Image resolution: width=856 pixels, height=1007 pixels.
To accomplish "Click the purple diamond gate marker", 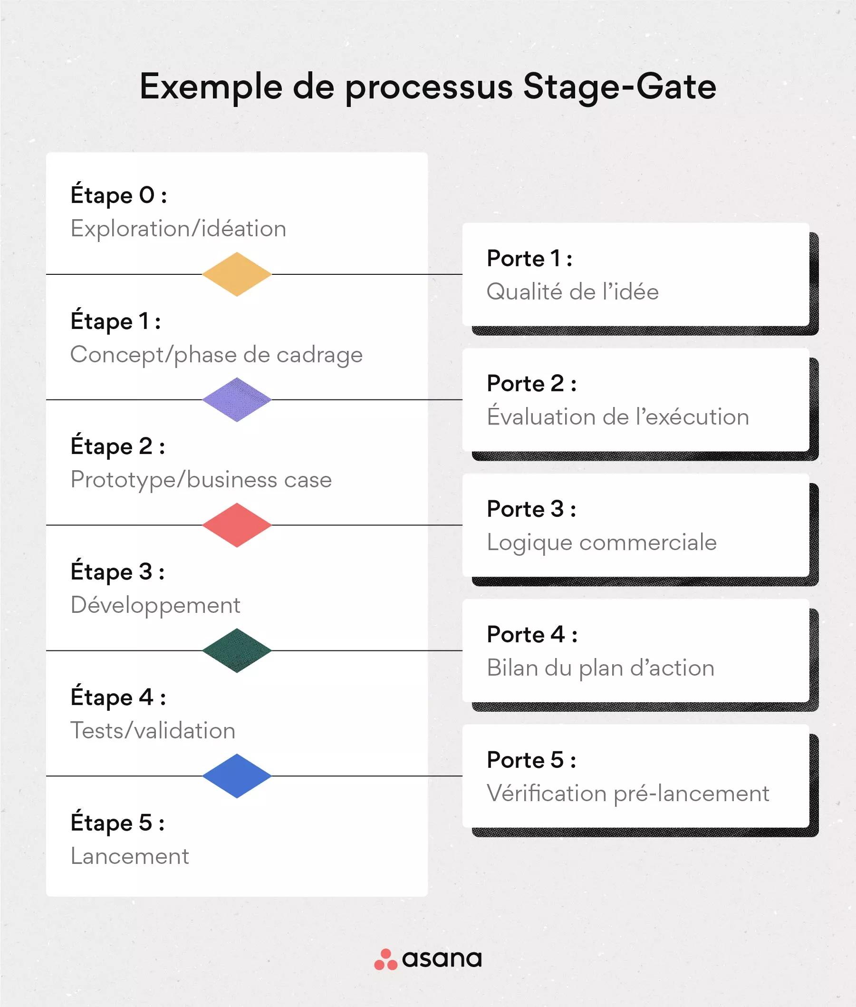I will tap(236, 399).
